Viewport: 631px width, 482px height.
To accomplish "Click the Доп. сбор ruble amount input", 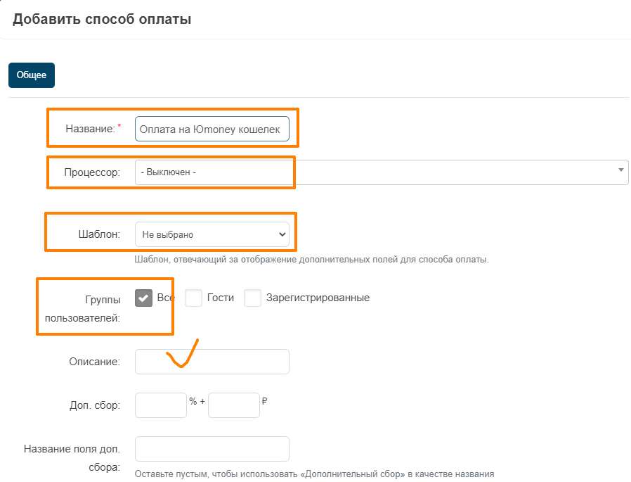I will [x=234, y=405].
